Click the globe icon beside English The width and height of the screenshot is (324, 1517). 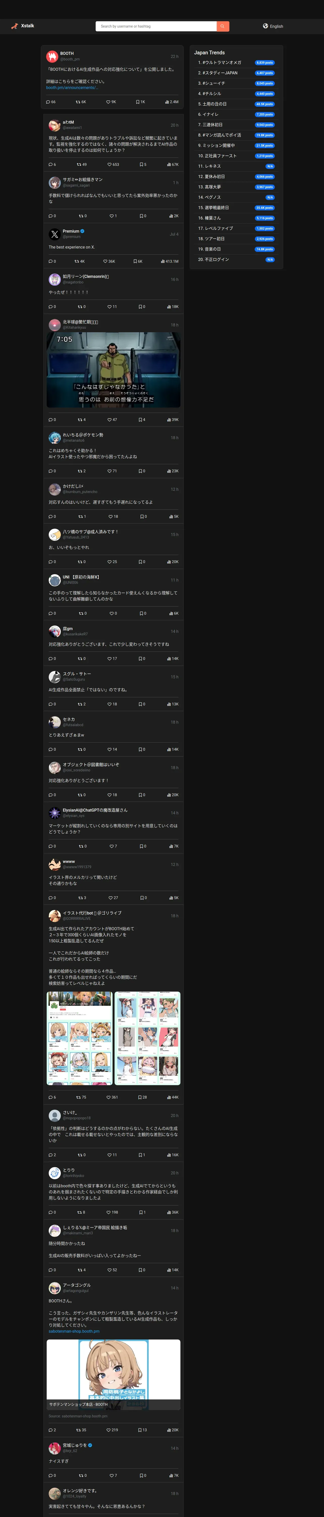click(265, 26)
